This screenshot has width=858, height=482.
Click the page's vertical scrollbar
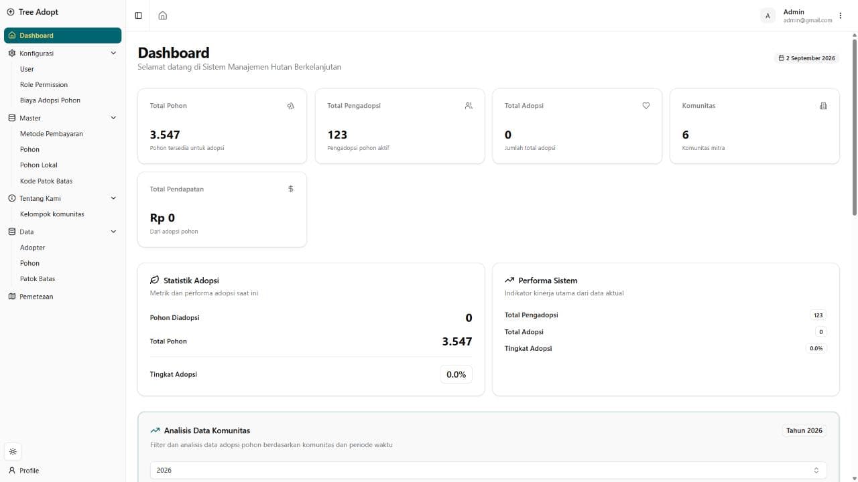tap(854, 127)
